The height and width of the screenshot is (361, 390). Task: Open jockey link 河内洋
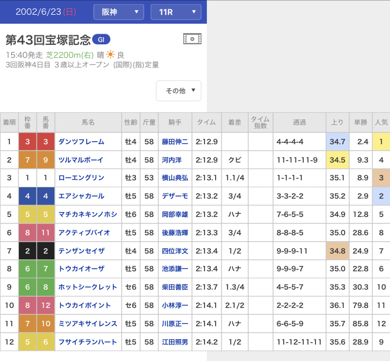tap(171, 160)
